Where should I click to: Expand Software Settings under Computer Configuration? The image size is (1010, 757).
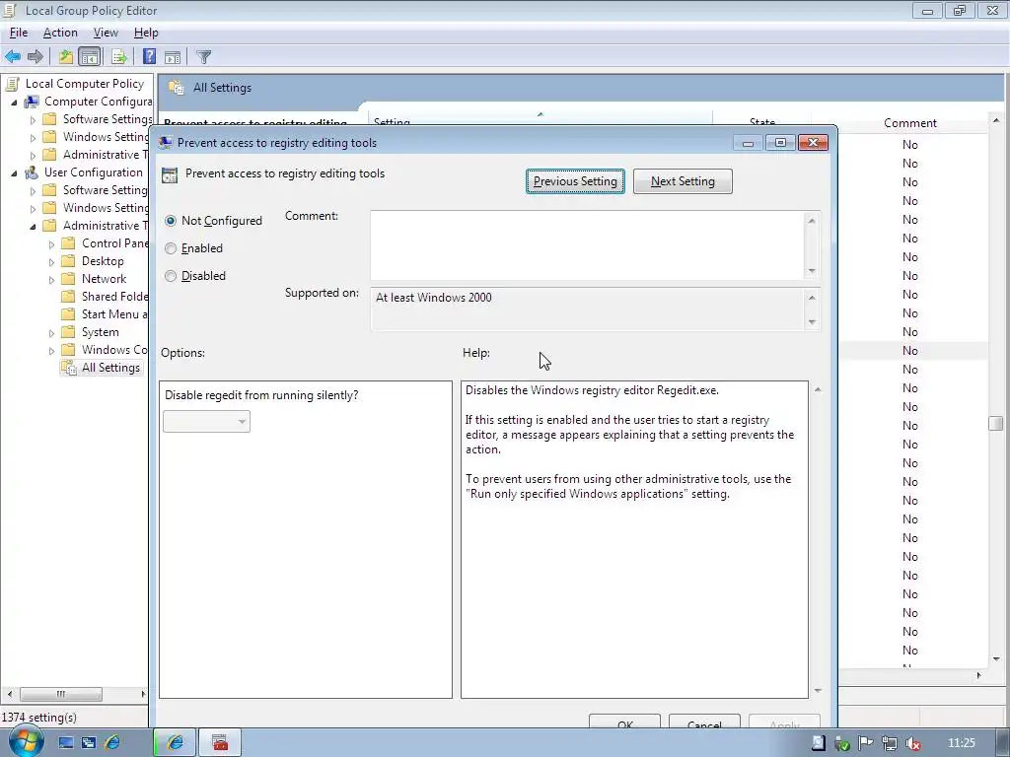point(33,119)
